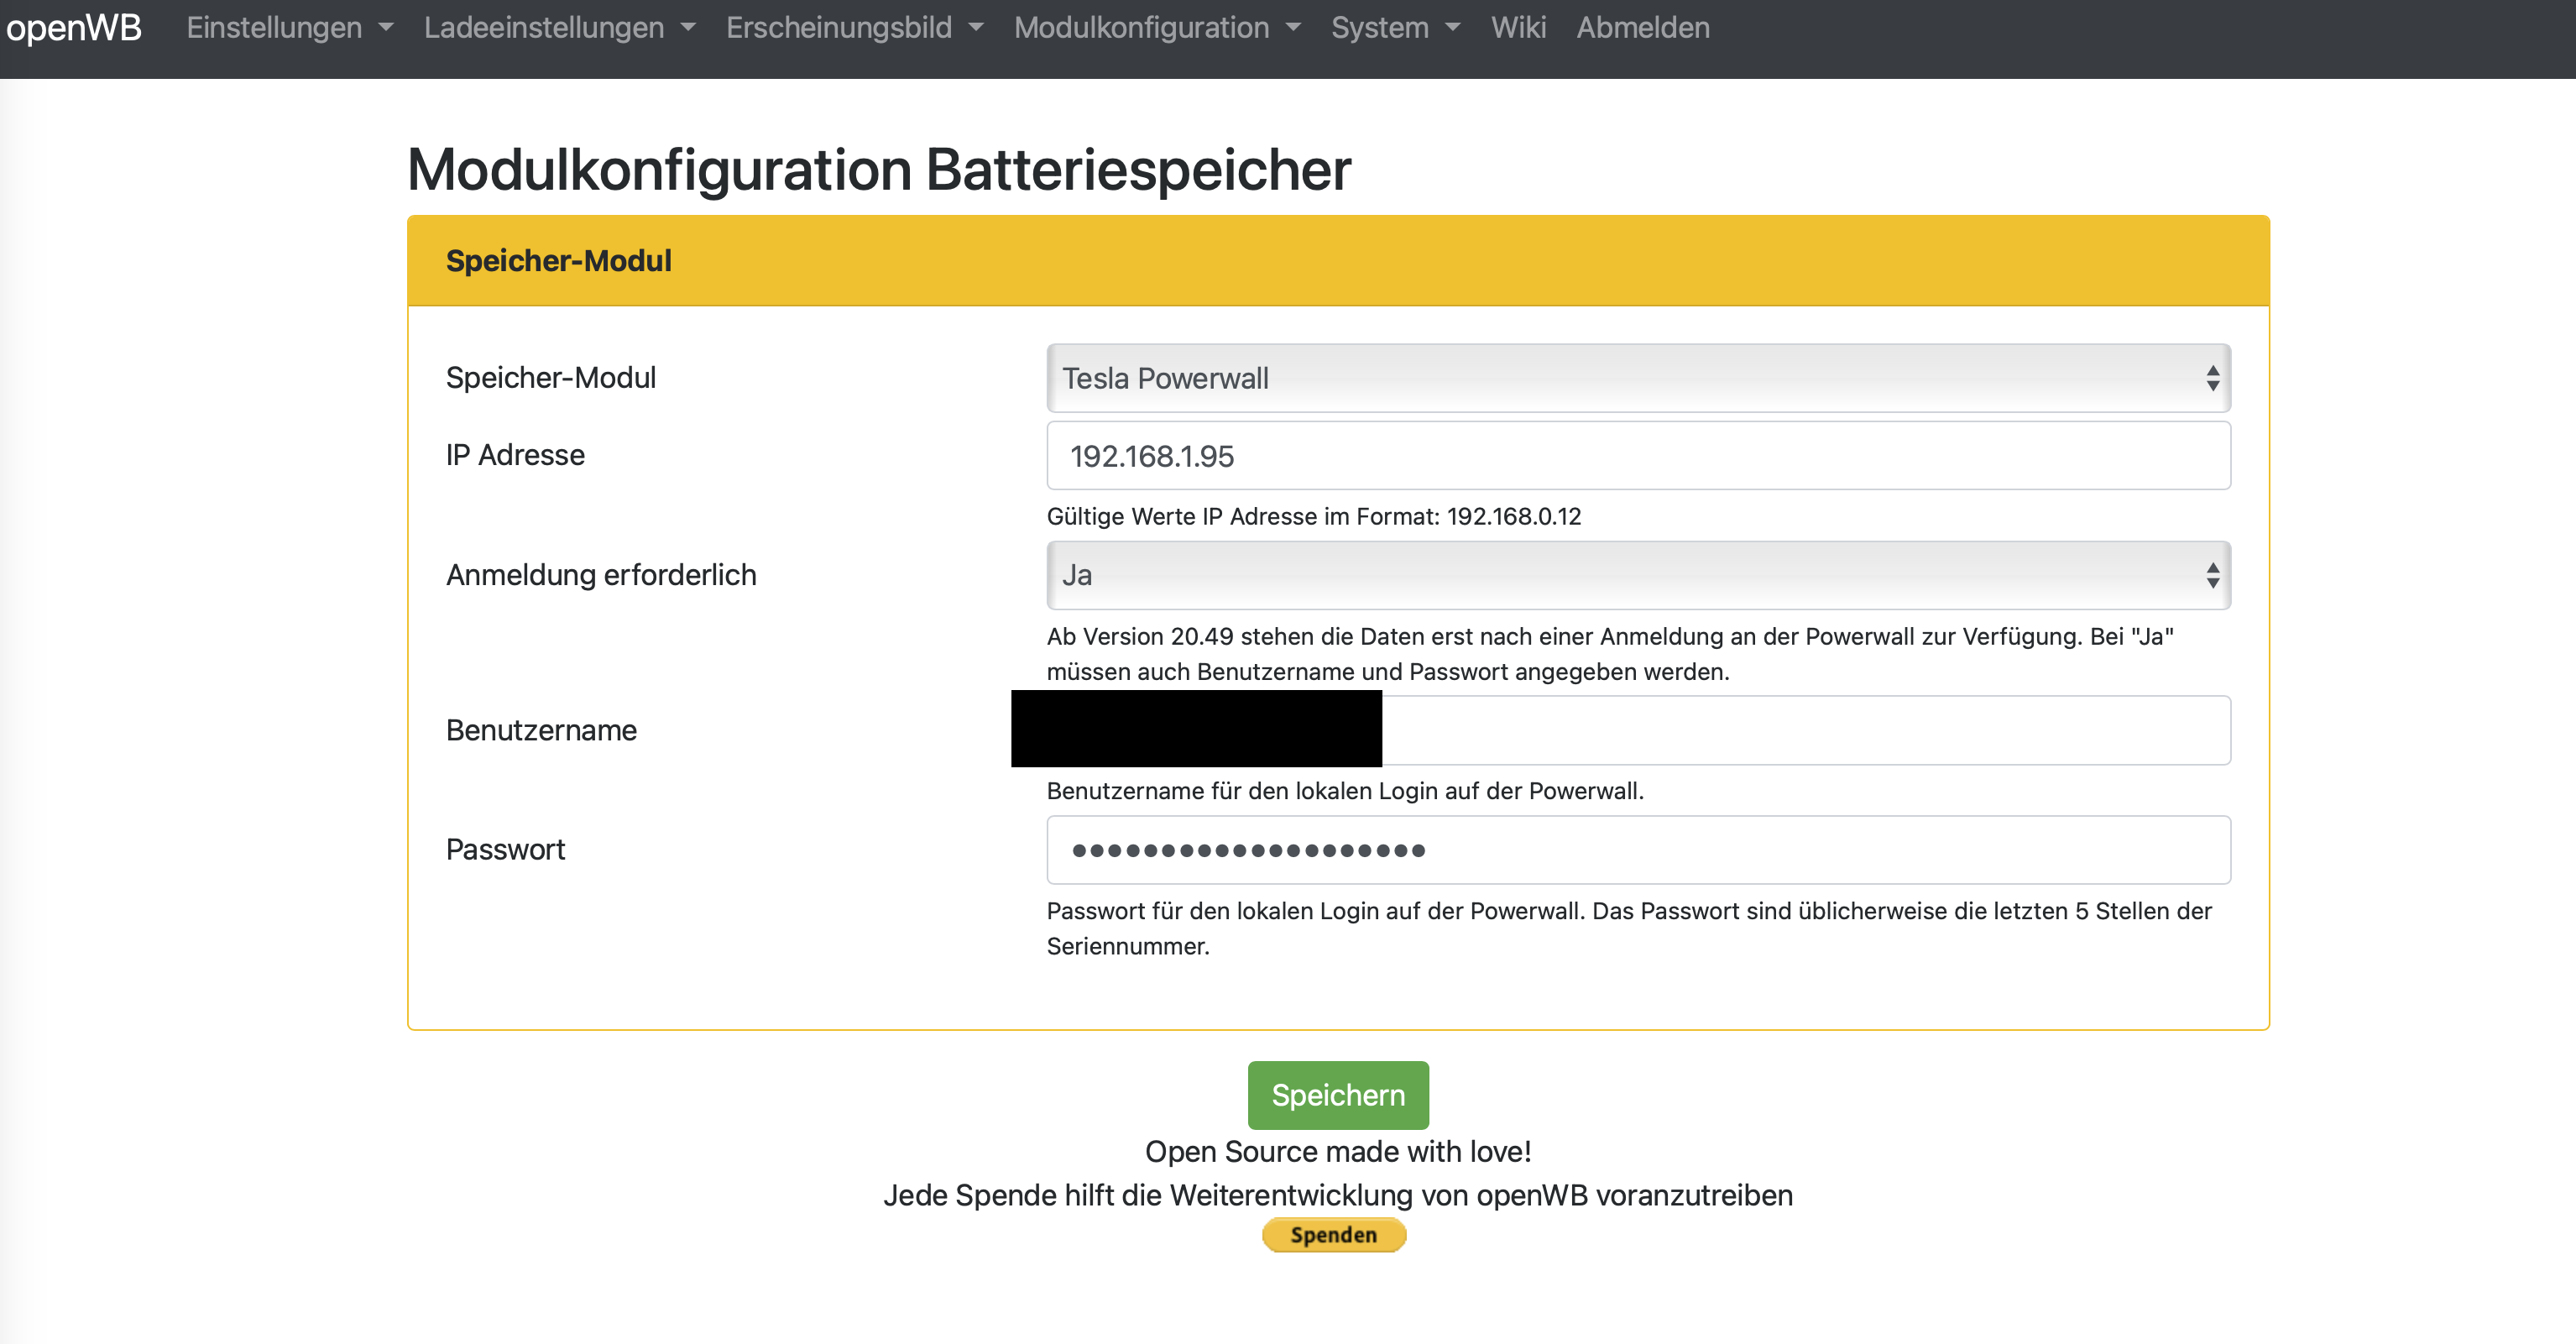Expand the Ladeeinstellungen menu
The height and width of the screenshot is (1344, 2576).
[544, 28]
